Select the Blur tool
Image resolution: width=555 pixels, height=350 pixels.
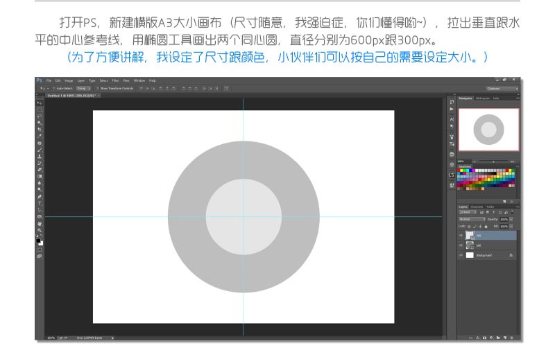tap(40, 183)
